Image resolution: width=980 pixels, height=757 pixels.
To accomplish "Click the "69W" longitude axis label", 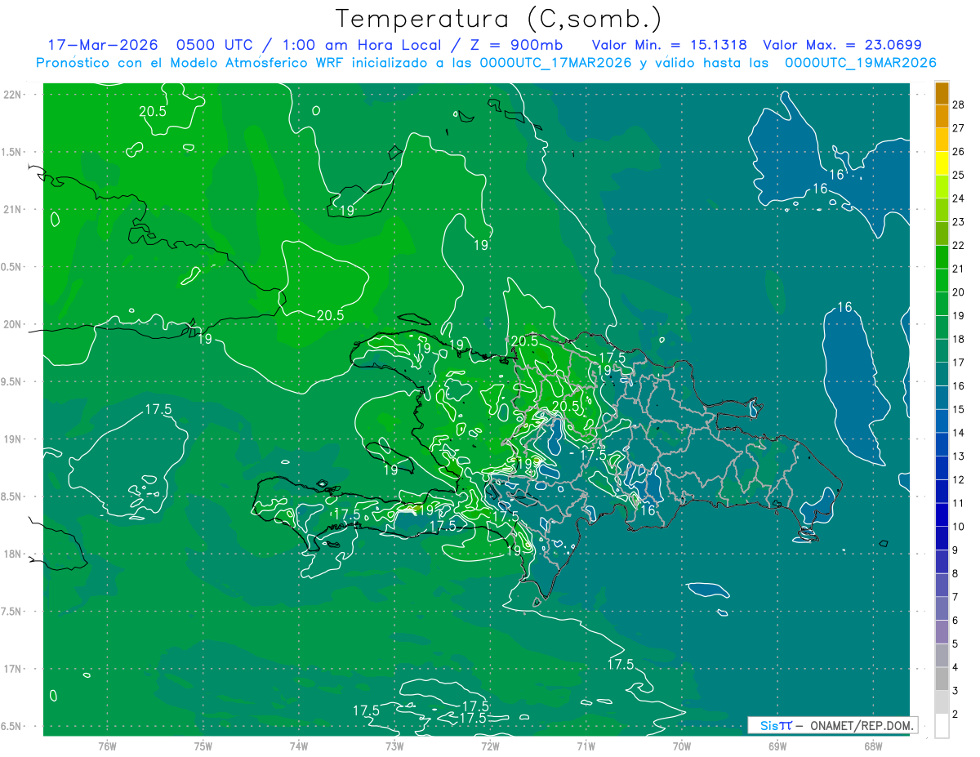I will coord(777,746).
